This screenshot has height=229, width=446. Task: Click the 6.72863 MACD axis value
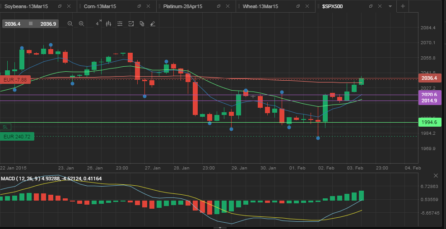point(429,186)
